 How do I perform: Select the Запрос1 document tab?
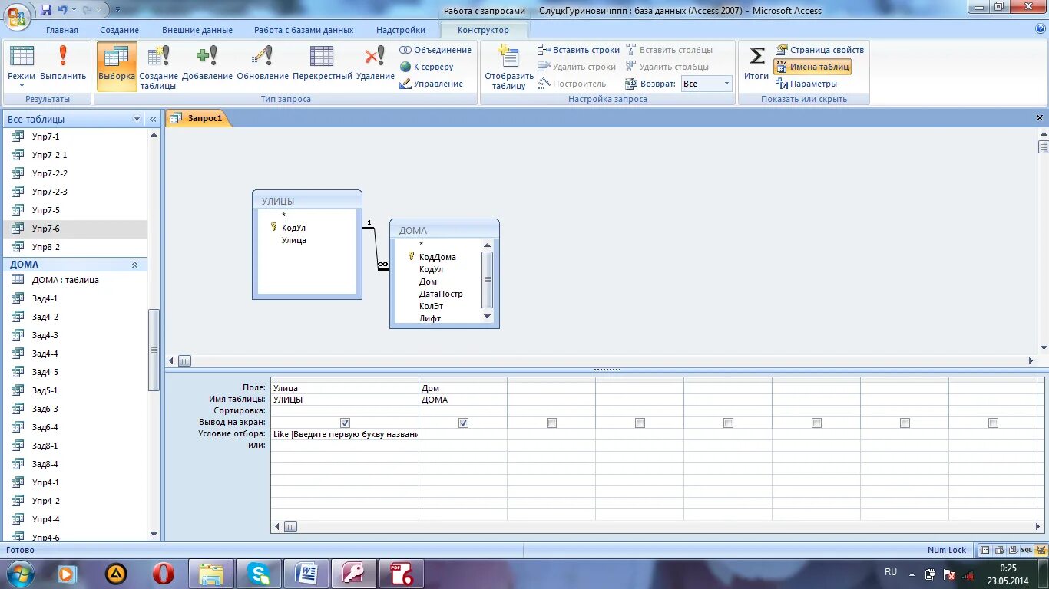198,118
